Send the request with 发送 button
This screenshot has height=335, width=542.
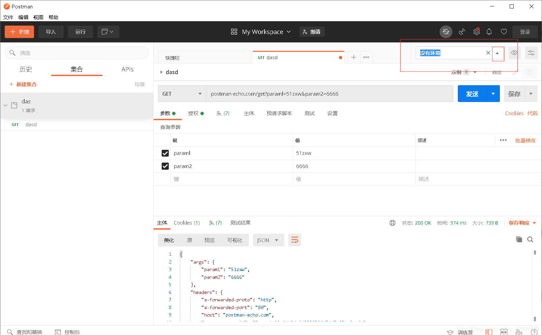click(472, 94)
